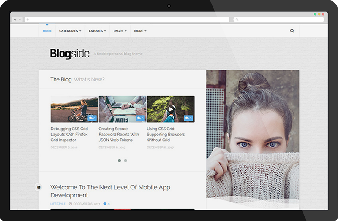Select the second carousel pagination dot
The height and width of the screenshot is (221, 338).
click(x=125, y=160)
